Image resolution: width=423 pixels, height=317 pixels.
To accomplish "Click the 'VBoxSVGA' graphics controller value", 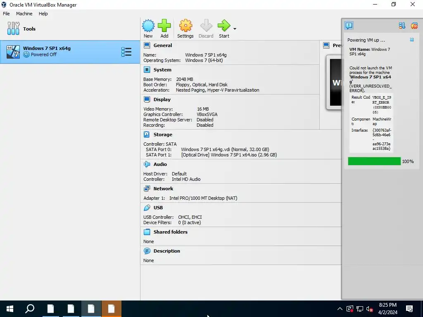I will tap(207, 114).
